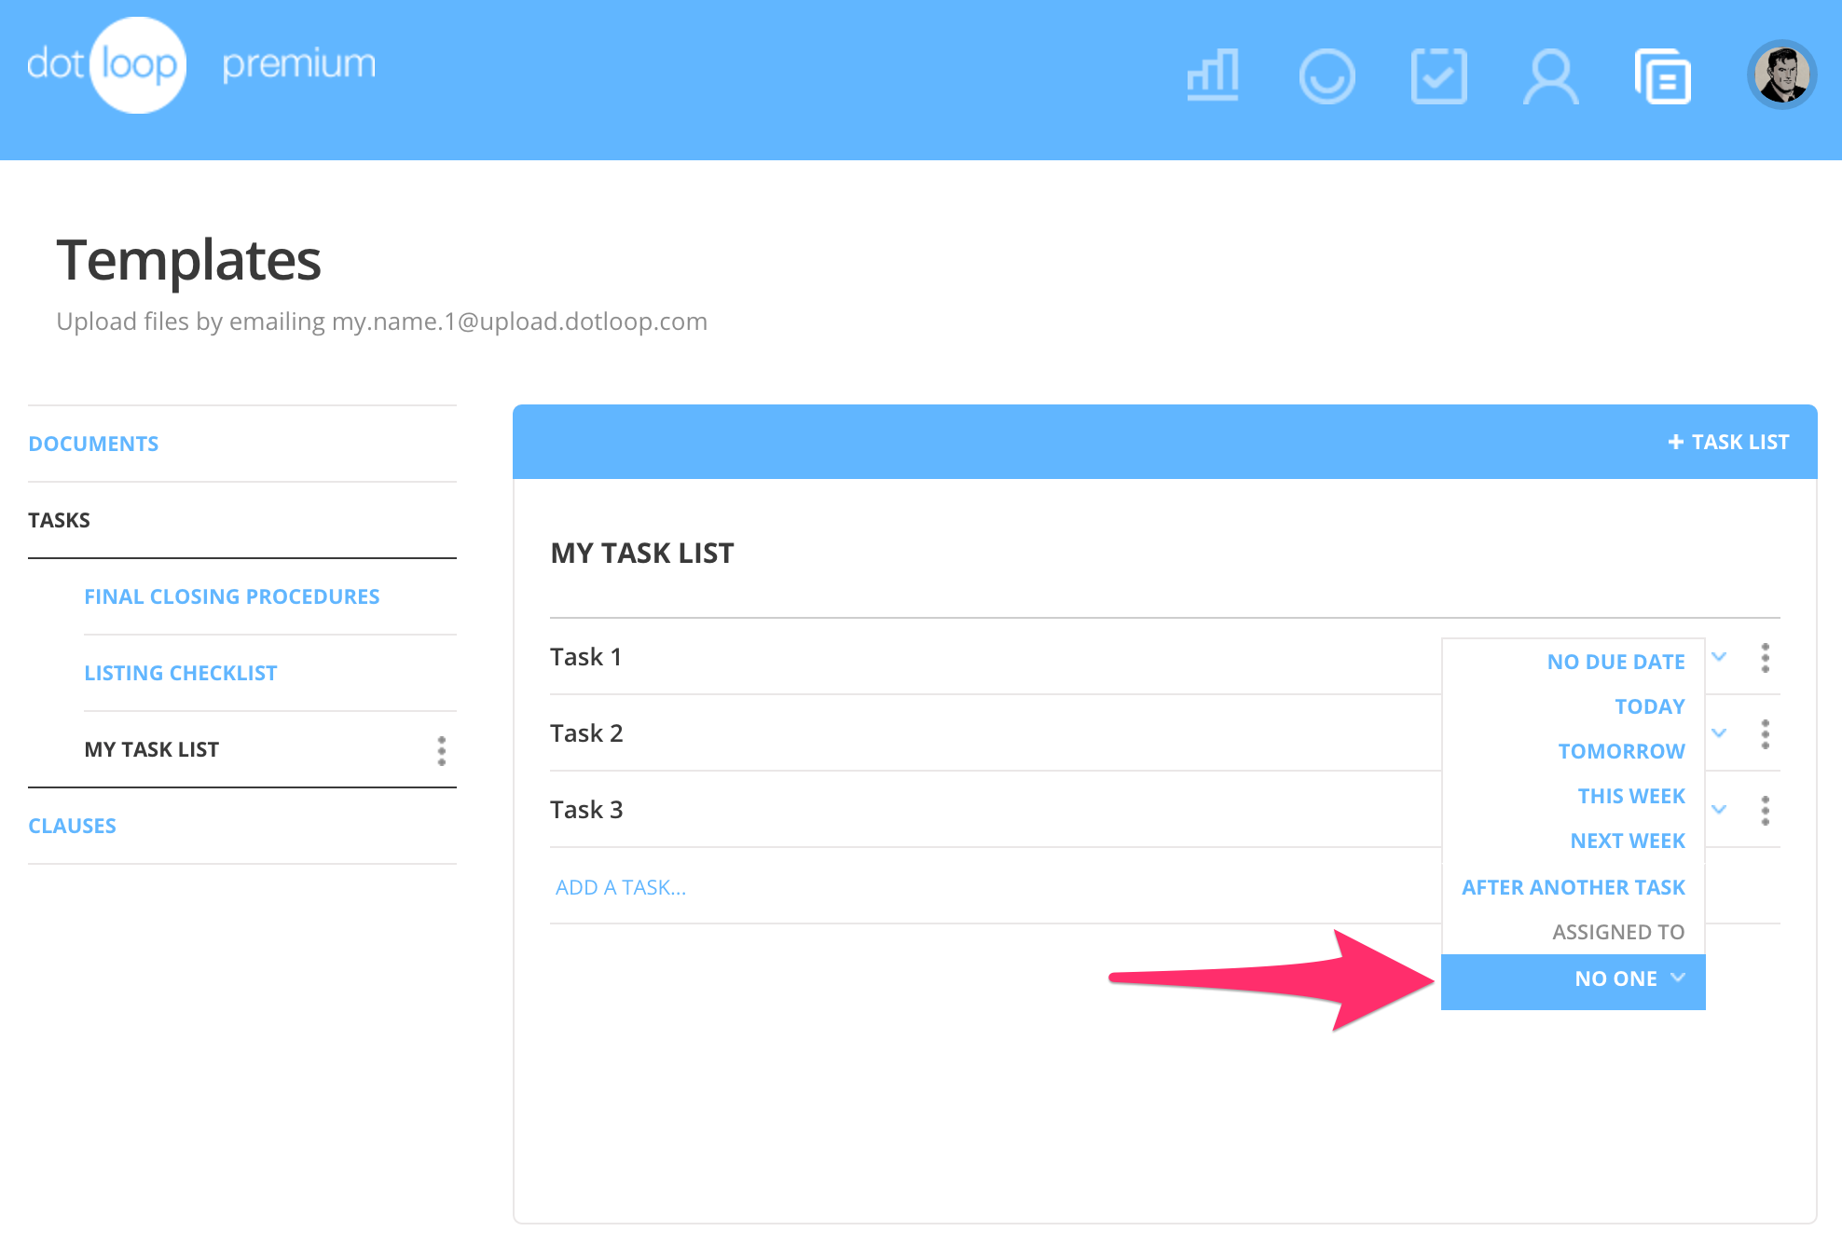Switch to the DOCUMENTS section

[x=93, y=443]
